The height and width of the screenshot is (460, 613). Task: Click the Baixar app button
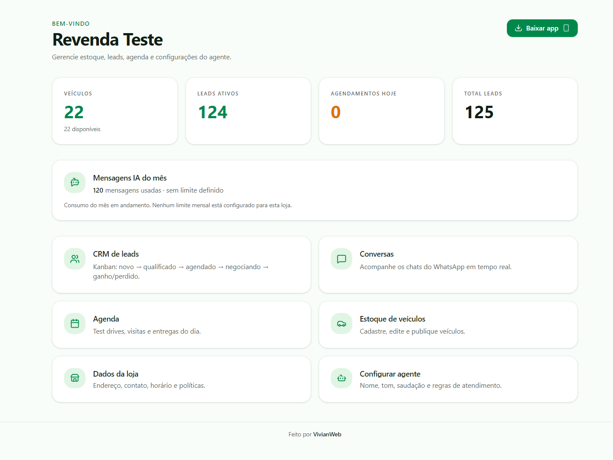(x=542, y=28)
